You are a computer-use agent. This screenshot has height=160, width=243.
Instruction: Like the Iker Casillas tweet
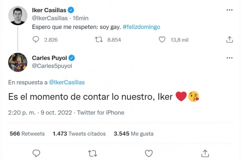[x=162, y=40]
